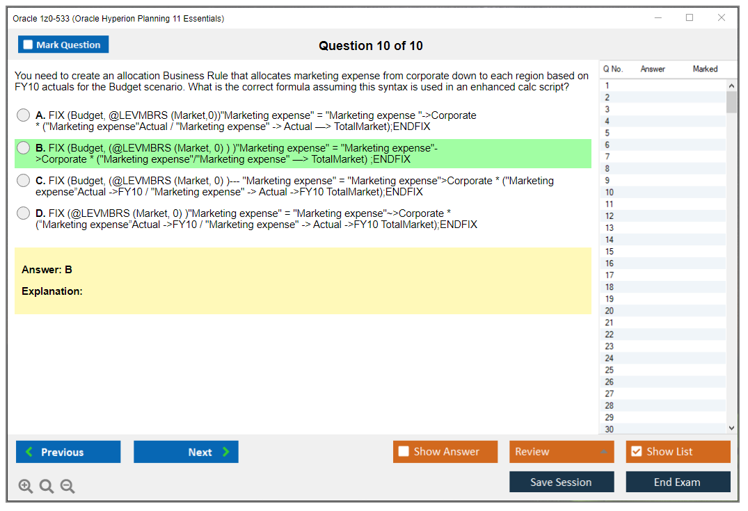Select question 25 row in list
The width and height of the screenshot is (748, 511).
point(661,370)
